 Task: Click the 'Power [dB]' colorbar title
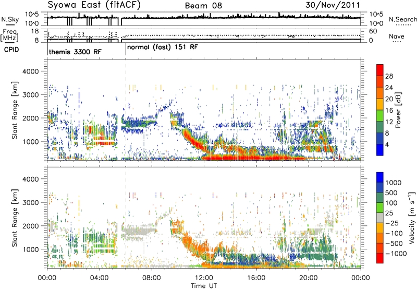[x=398, y=110]
